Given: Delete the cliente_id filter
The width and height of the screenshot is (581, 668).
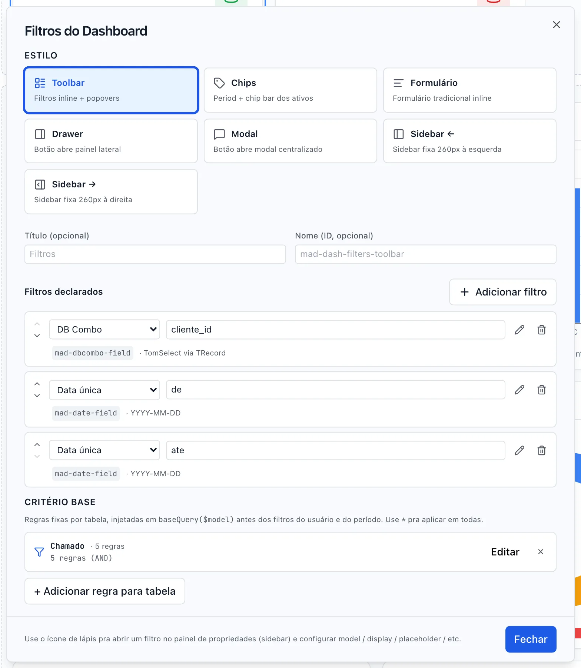Looking at the screenshot, I should [542, 330].
